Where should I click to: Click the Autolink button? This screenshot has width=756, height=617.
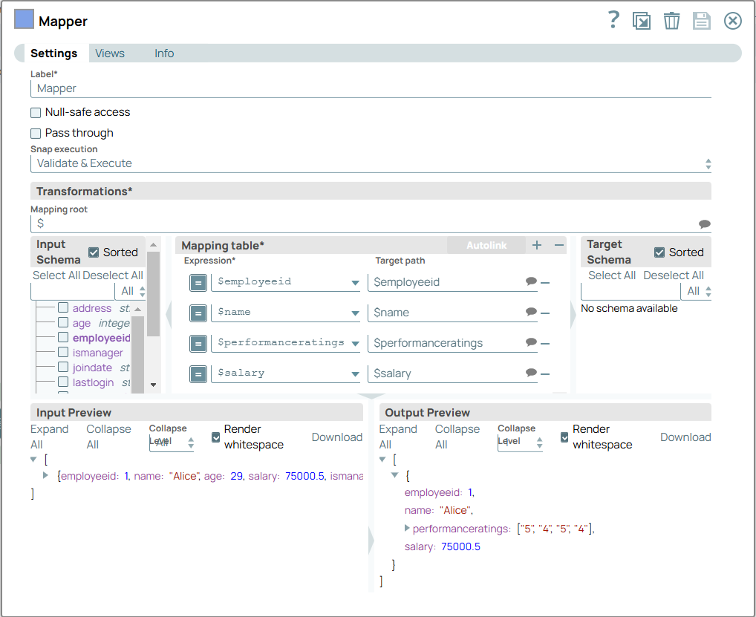tap(486, 245)
